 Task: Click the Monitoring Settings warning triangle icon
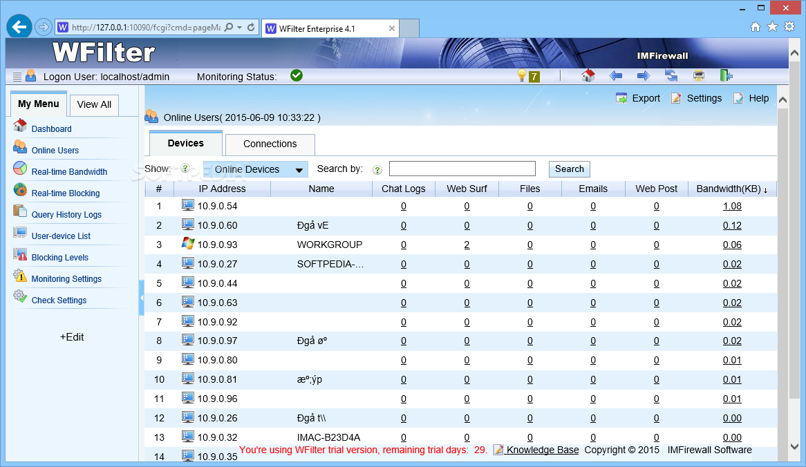pos(20,276)
